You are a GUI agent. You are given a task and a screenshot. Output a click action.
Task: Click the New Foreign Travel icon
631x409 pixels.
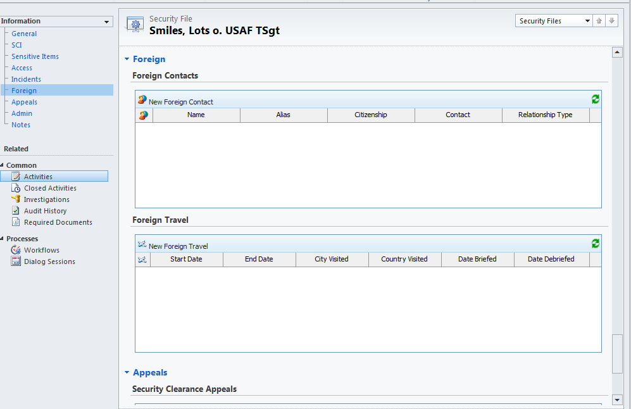(142, 244)
